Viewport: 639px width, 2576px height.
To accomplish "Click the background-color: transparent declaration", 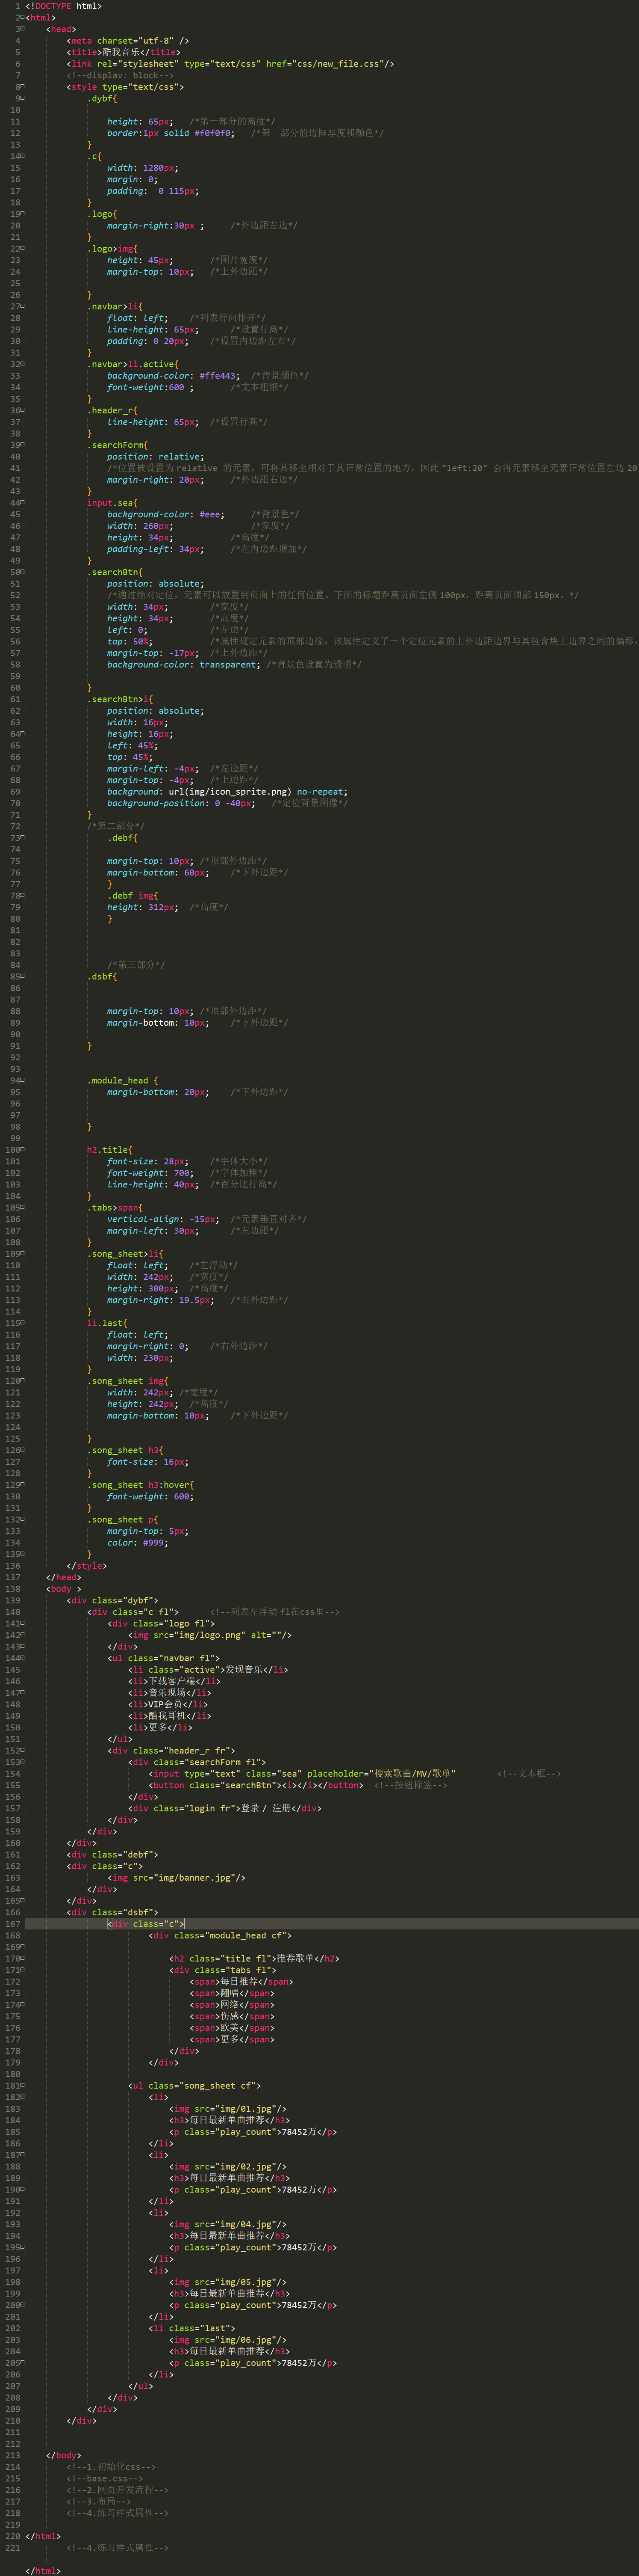I will [x=185, y=665].
